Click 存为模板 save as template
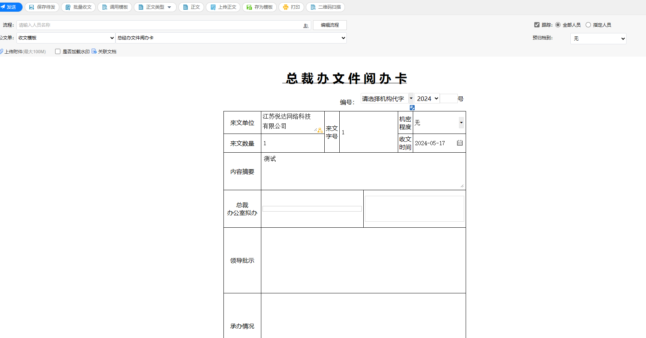 pyautogui.click(x=259, y=7)
